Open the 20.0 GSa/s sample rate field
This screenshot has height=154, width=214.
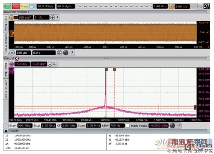click(x=46, y=6)
